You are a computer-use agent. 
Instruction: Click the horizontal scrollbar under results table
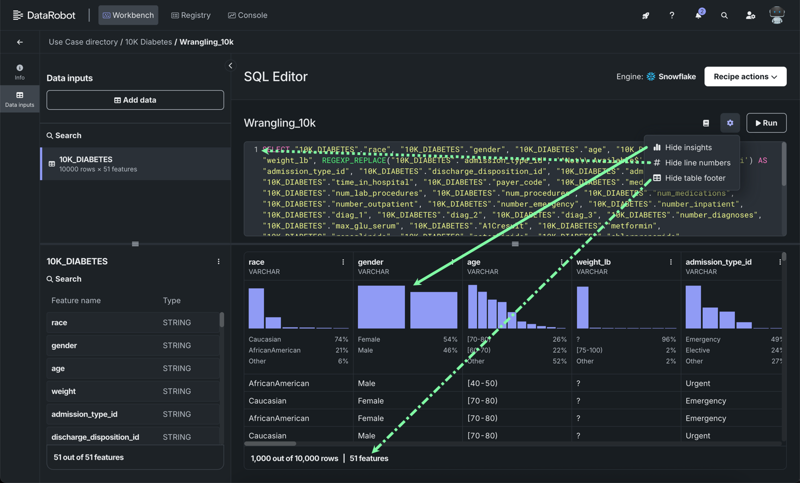(x=270, y=444)
